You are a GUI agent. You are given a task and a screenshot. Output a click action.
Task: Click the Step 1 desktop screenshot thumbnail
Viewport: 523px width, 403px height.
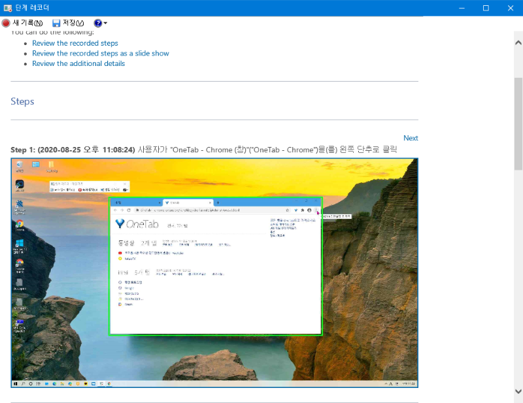click(x=214, y=272)
